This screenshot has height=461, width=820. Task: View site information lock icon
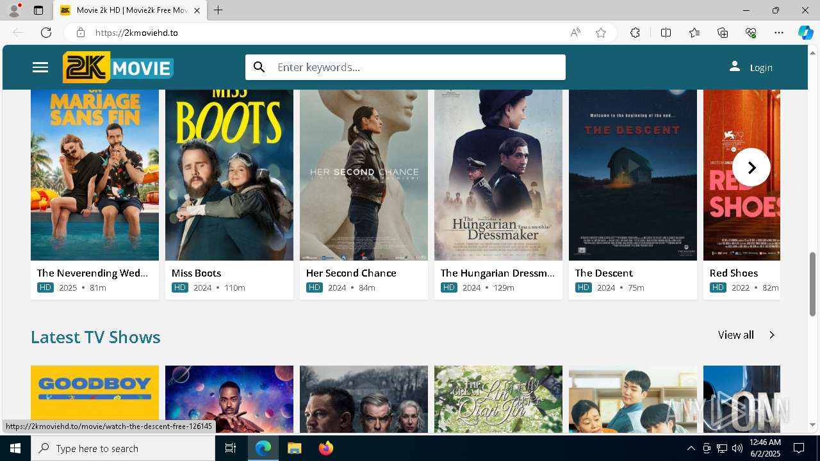coord(80,33)
